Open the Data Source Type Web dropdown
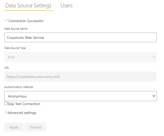 [80, 57]
